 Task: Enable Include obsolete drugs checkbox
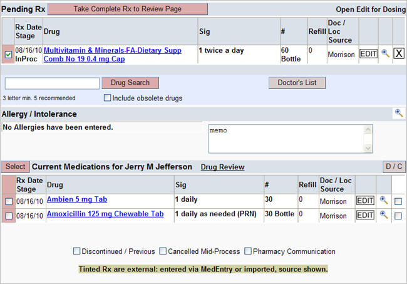tap(108, 98)
